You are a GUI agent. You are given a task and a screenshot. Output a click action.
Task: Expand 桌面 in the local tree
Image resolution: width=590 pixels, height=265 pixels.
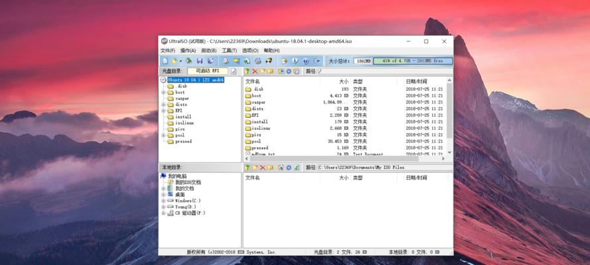click(163, 195)
